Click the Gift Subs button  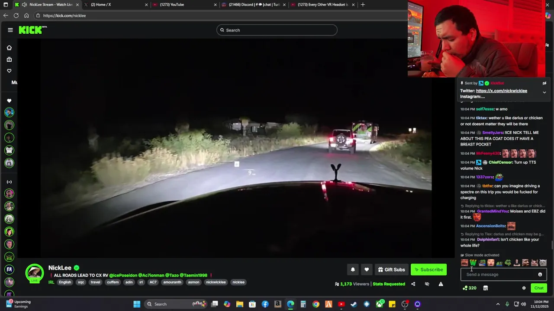(x=391, y=270)
